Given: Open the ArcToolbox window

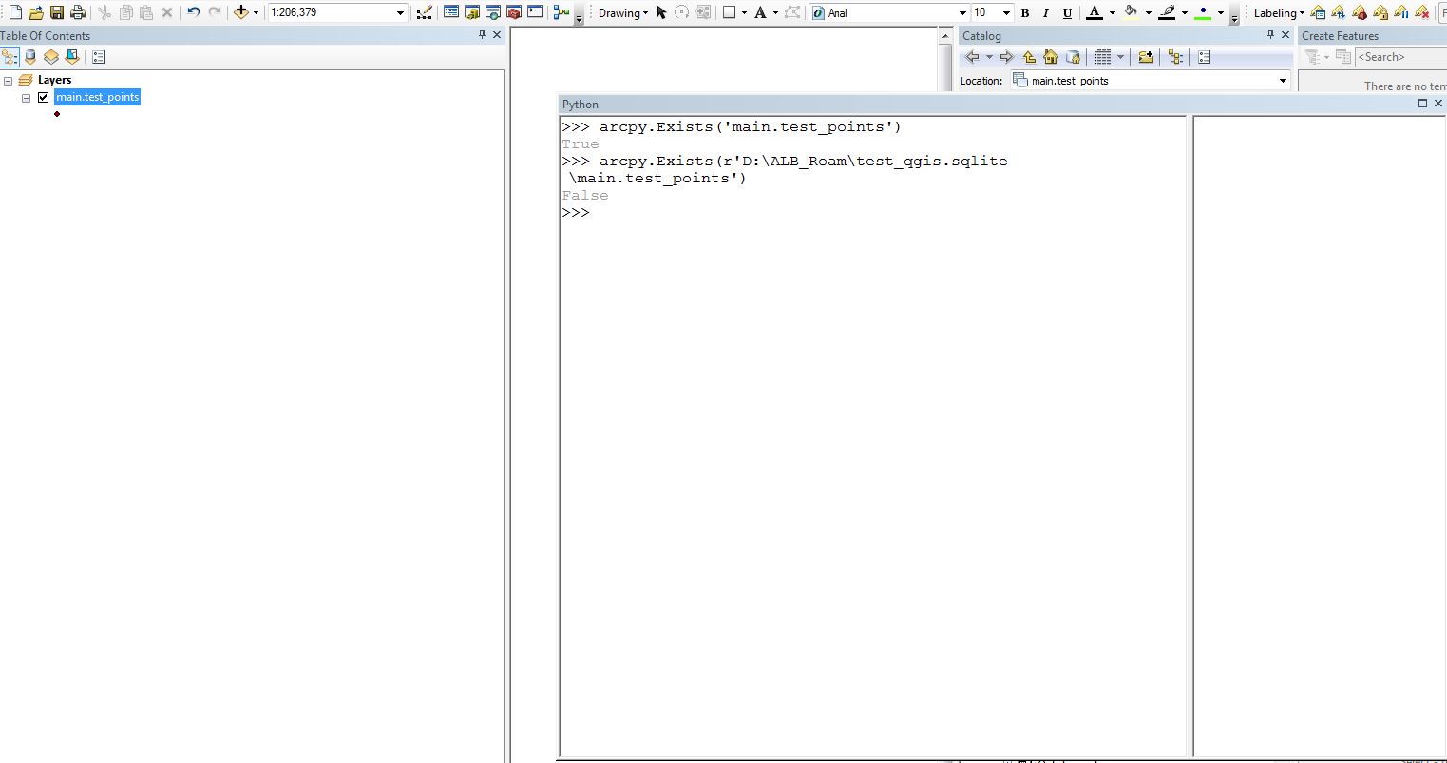Looking at the screenshot, I should (x=514, y=12).
